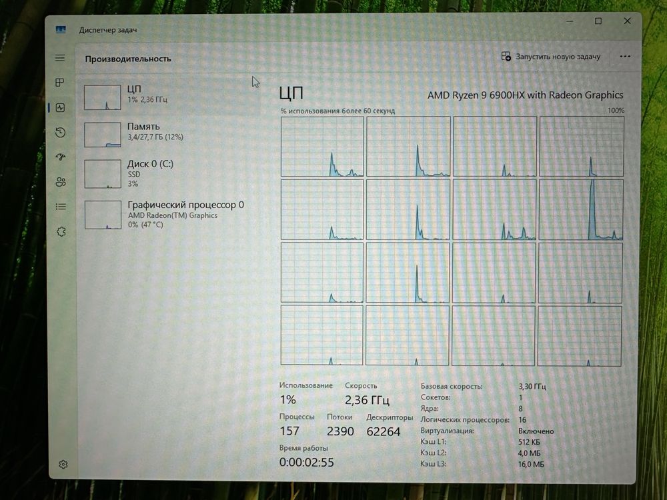Click the Виртуализация label
This screenshot has width=667, height=500.
coord(447,431)
